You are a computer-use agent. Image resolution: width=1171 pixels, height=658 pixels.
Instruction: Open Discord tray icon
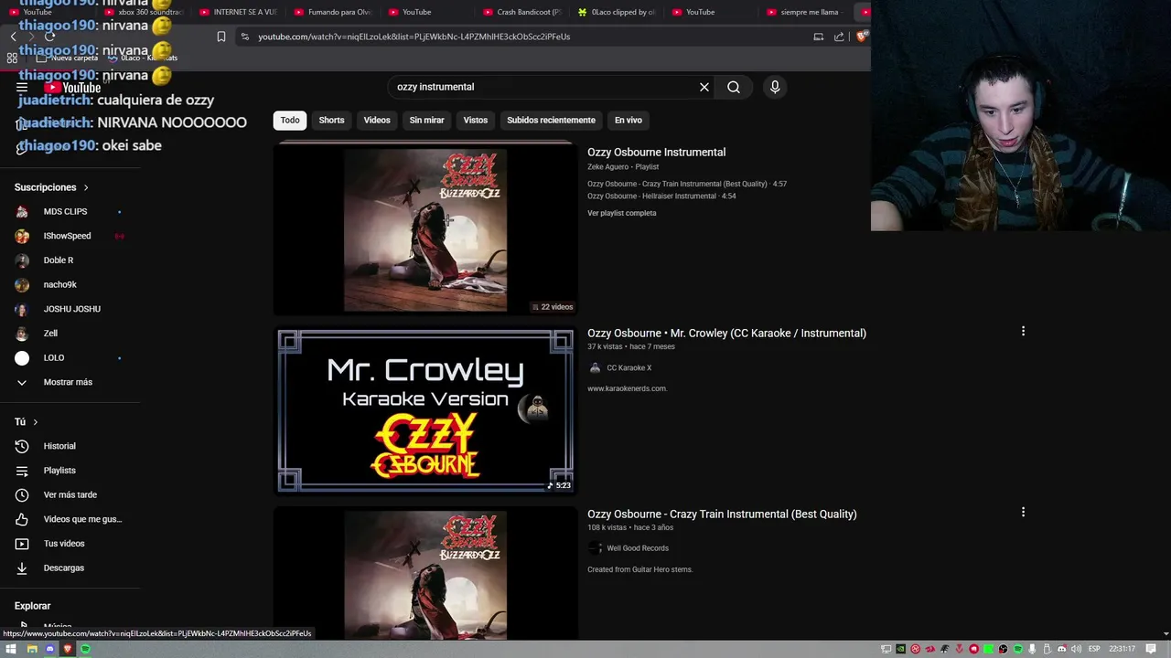(1062, 649)
